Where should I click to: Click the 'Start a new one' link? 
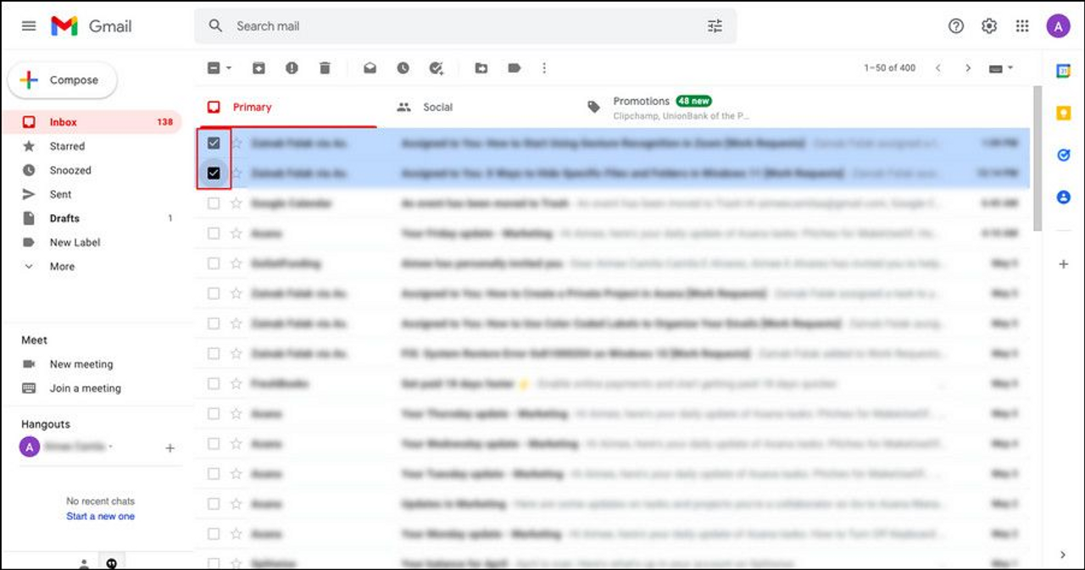pos(100,516)
